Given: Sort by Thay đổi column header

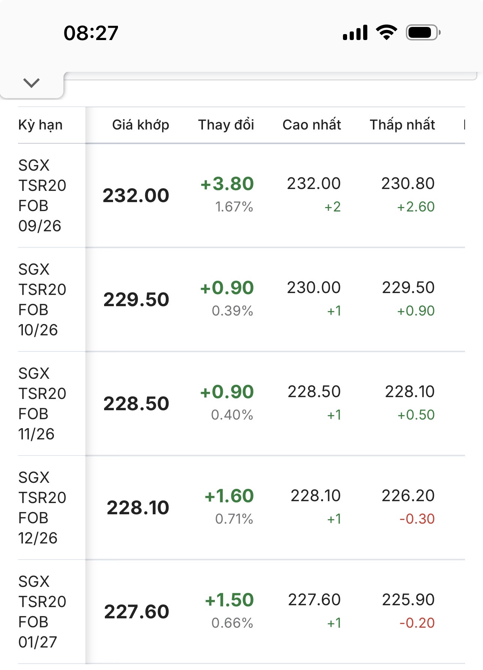Looking at the screenshot, I should (x=226, y=125).
